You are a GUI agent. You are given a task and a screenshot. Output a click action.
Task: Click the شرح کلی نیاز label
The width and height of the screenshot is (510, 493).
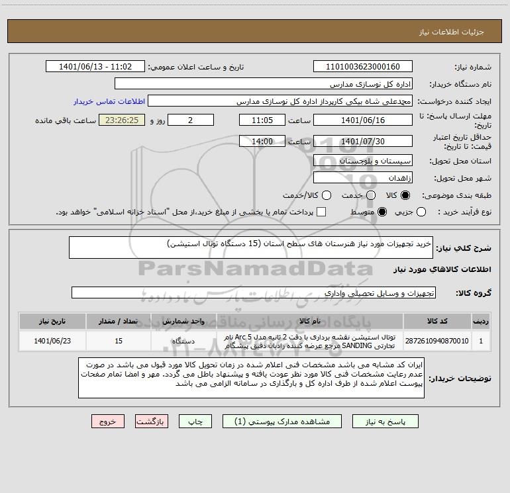(464, 248)
